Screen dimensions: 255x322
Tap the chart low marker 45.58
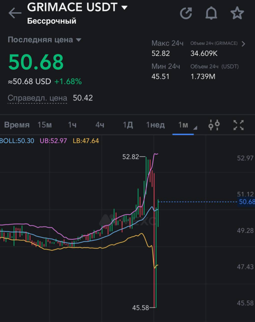pos(140,308)
